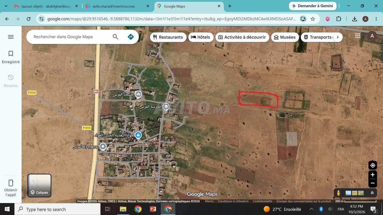Viewport: 383px width, 215px height.
Task: Filter by the Transports chip
Action: pos(318,37)
